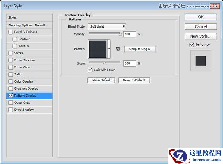Click the Snap to Origin button

point(139,49)
